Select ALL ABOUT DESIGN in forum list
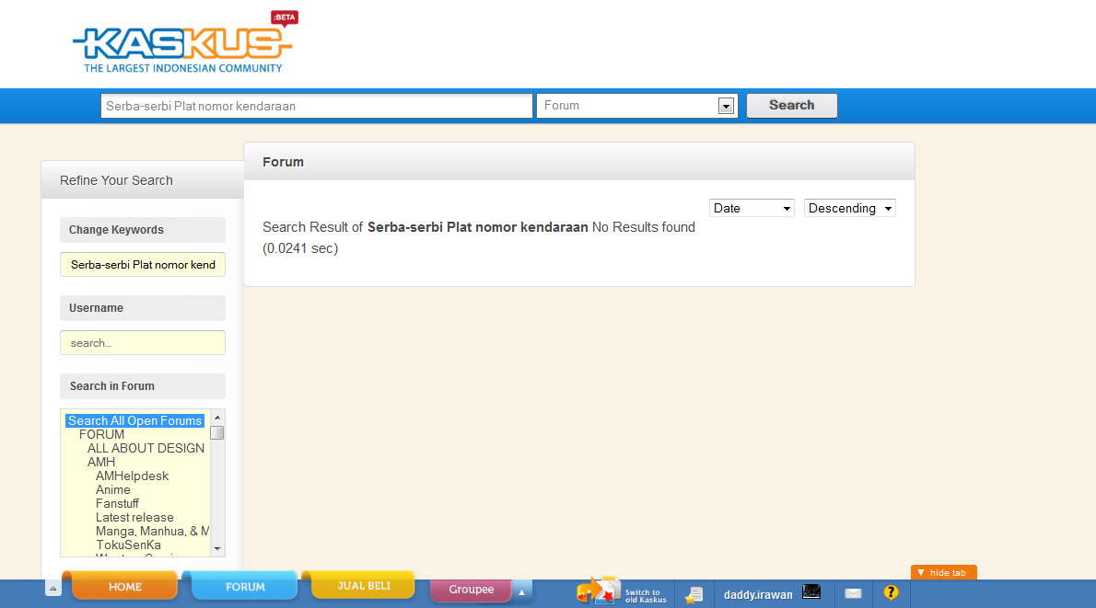Image resolution: width=1096 pixels, height=608 pixels. pyautogui.click(x=146, y=448)
